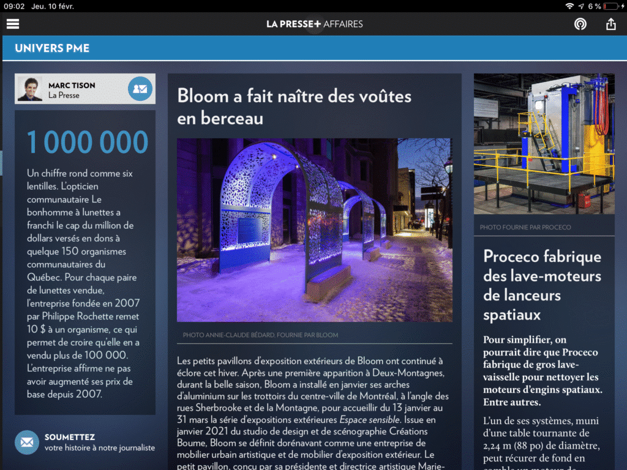Enlarge the Proceco machine photo
Screen dimensions: 627x470
click(x=544, y=144)
